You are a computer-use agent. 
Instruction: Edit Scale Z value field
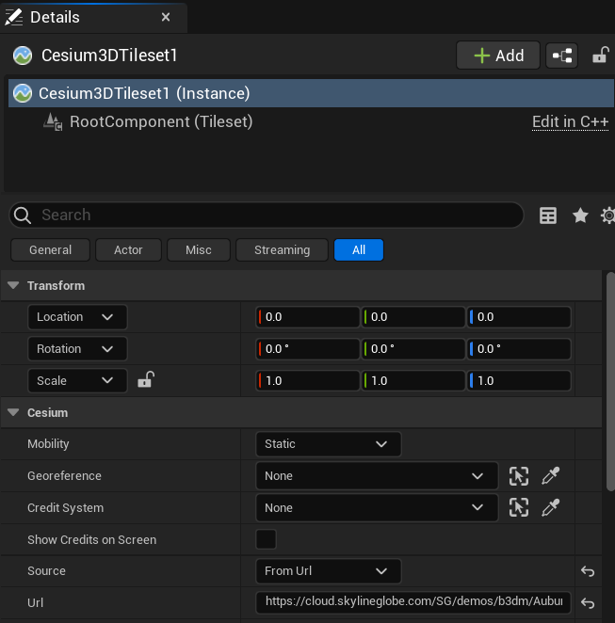pyautogui.click(x=519, y=380)
